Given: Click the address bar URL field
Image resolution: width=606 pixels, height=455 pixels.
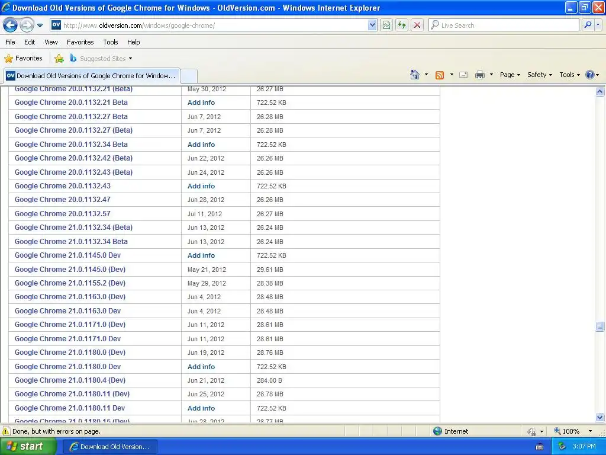Looking at the screenshot, I should [214, 25].
